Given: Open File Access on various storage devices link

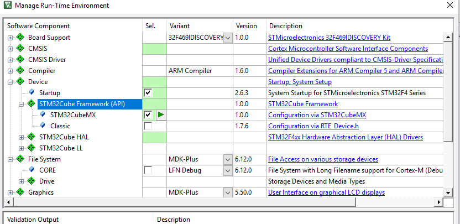Looking at the screenshot, I should pos(323,159).
